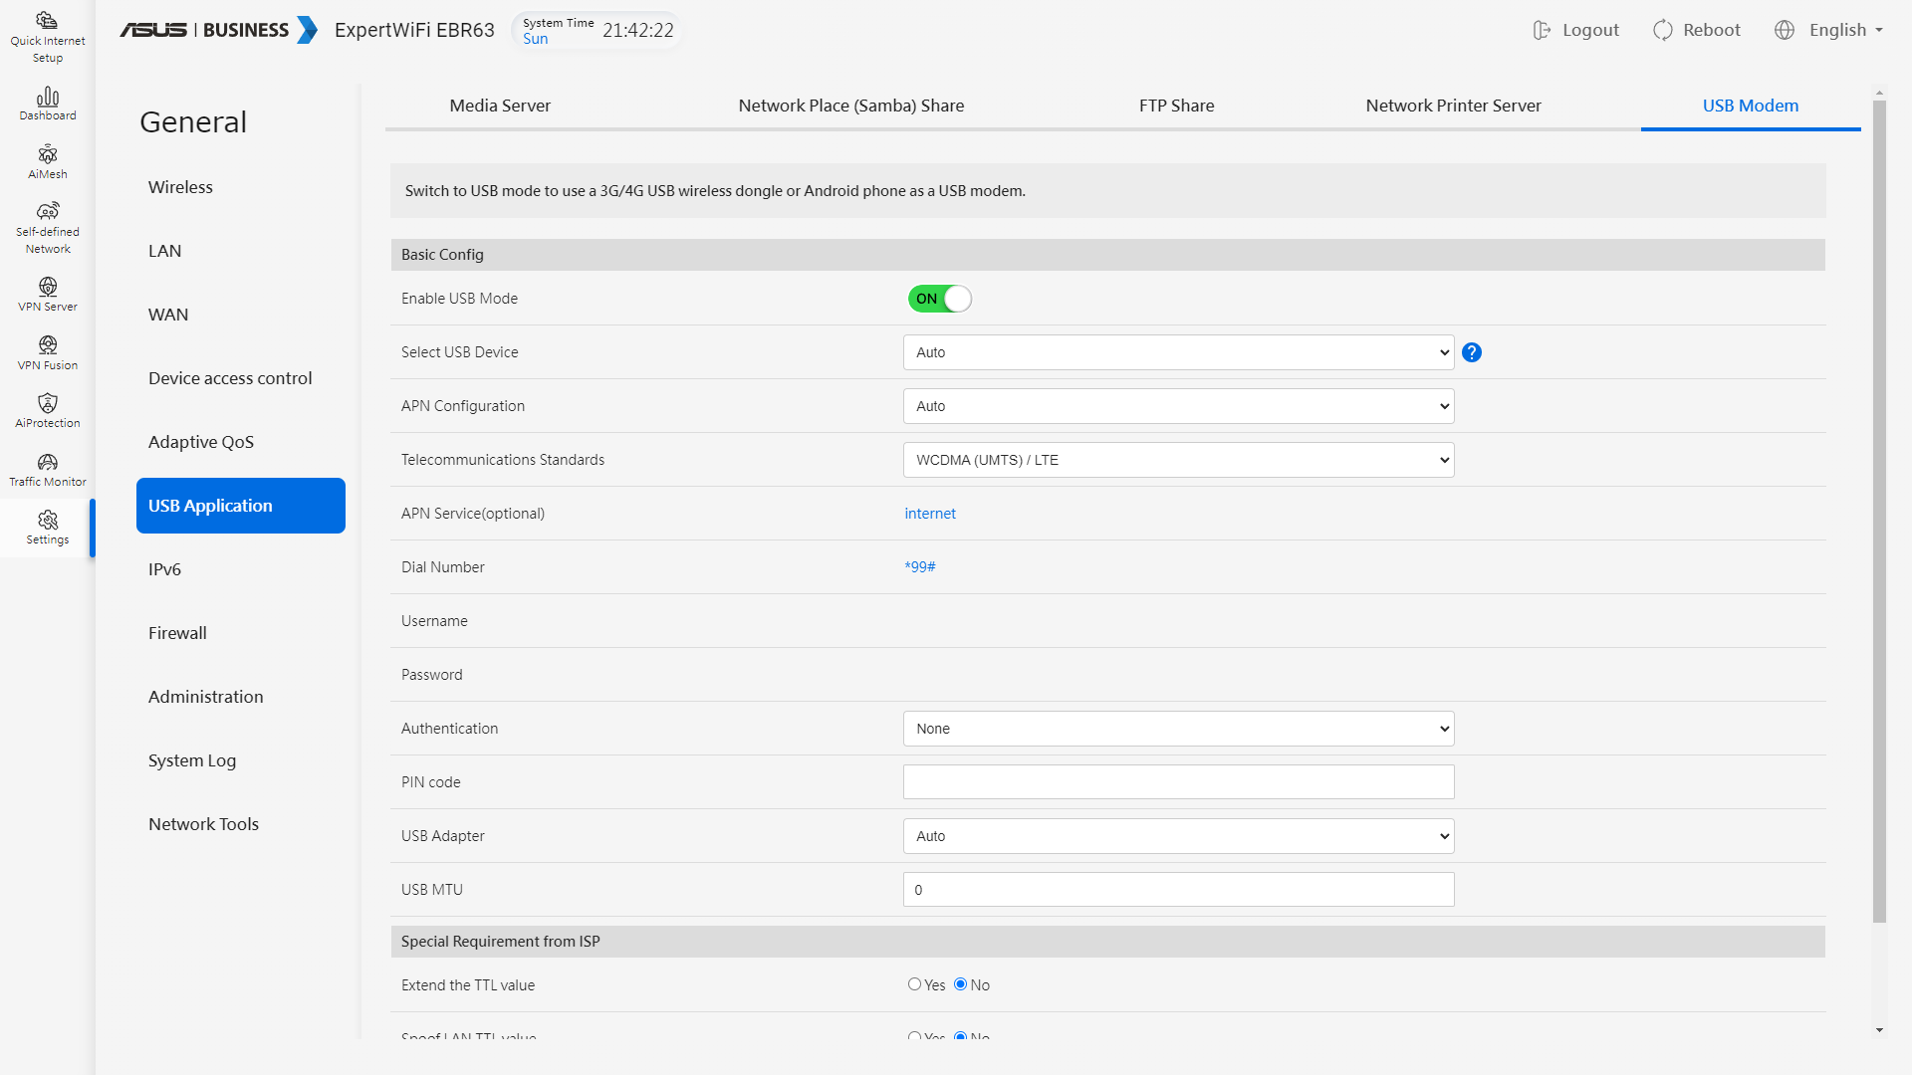The height and width of the screenshot is (1075, 1912).
Task: Select No for Extend the TTL value
Action: (960, 984)
